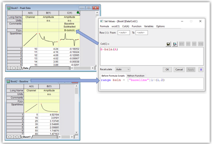Viewport: 212px width, 144px height.
Task: Click the Row To input field
Action: (x=142, y=33)
